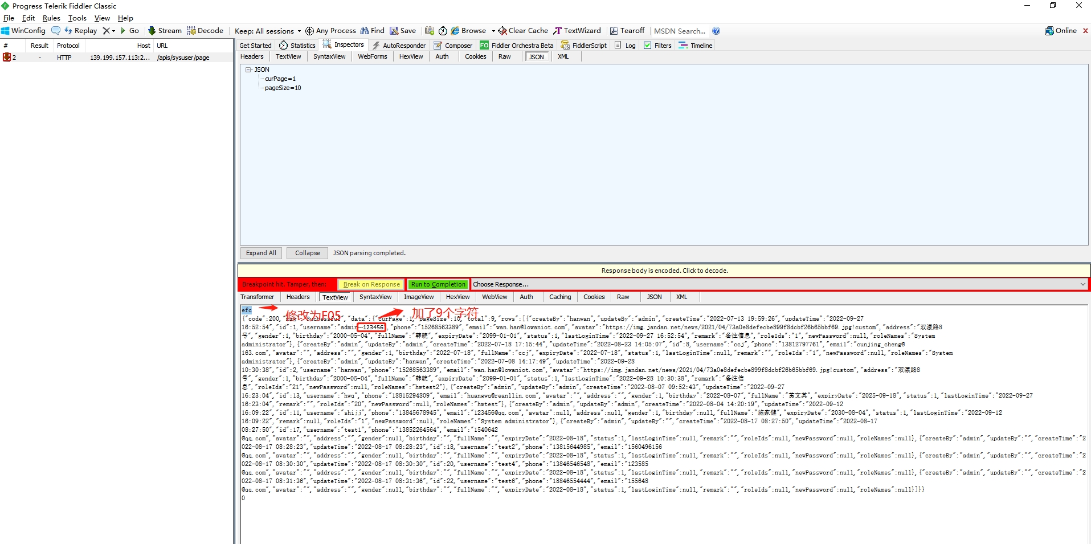1091x544 pixels.
Task: Open the TextWizard tool
Action: point(577,31)
